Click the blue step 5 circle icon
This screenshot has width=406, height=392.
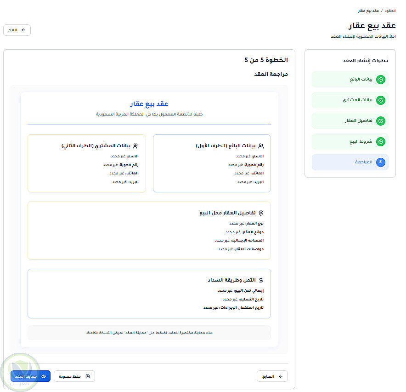(x=380, y=162)
